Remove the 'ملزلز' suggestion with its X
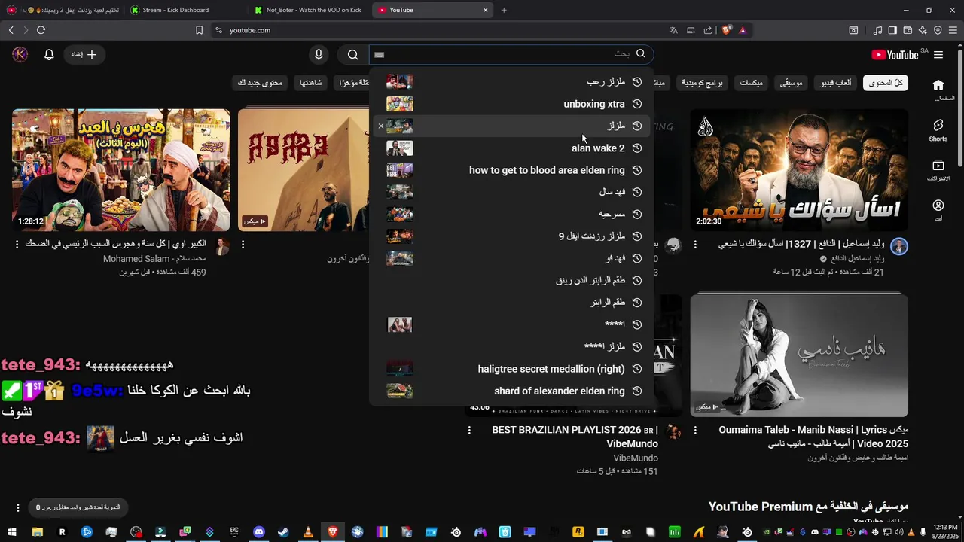This screenshot has width=964, height=542. coord(381,126)
